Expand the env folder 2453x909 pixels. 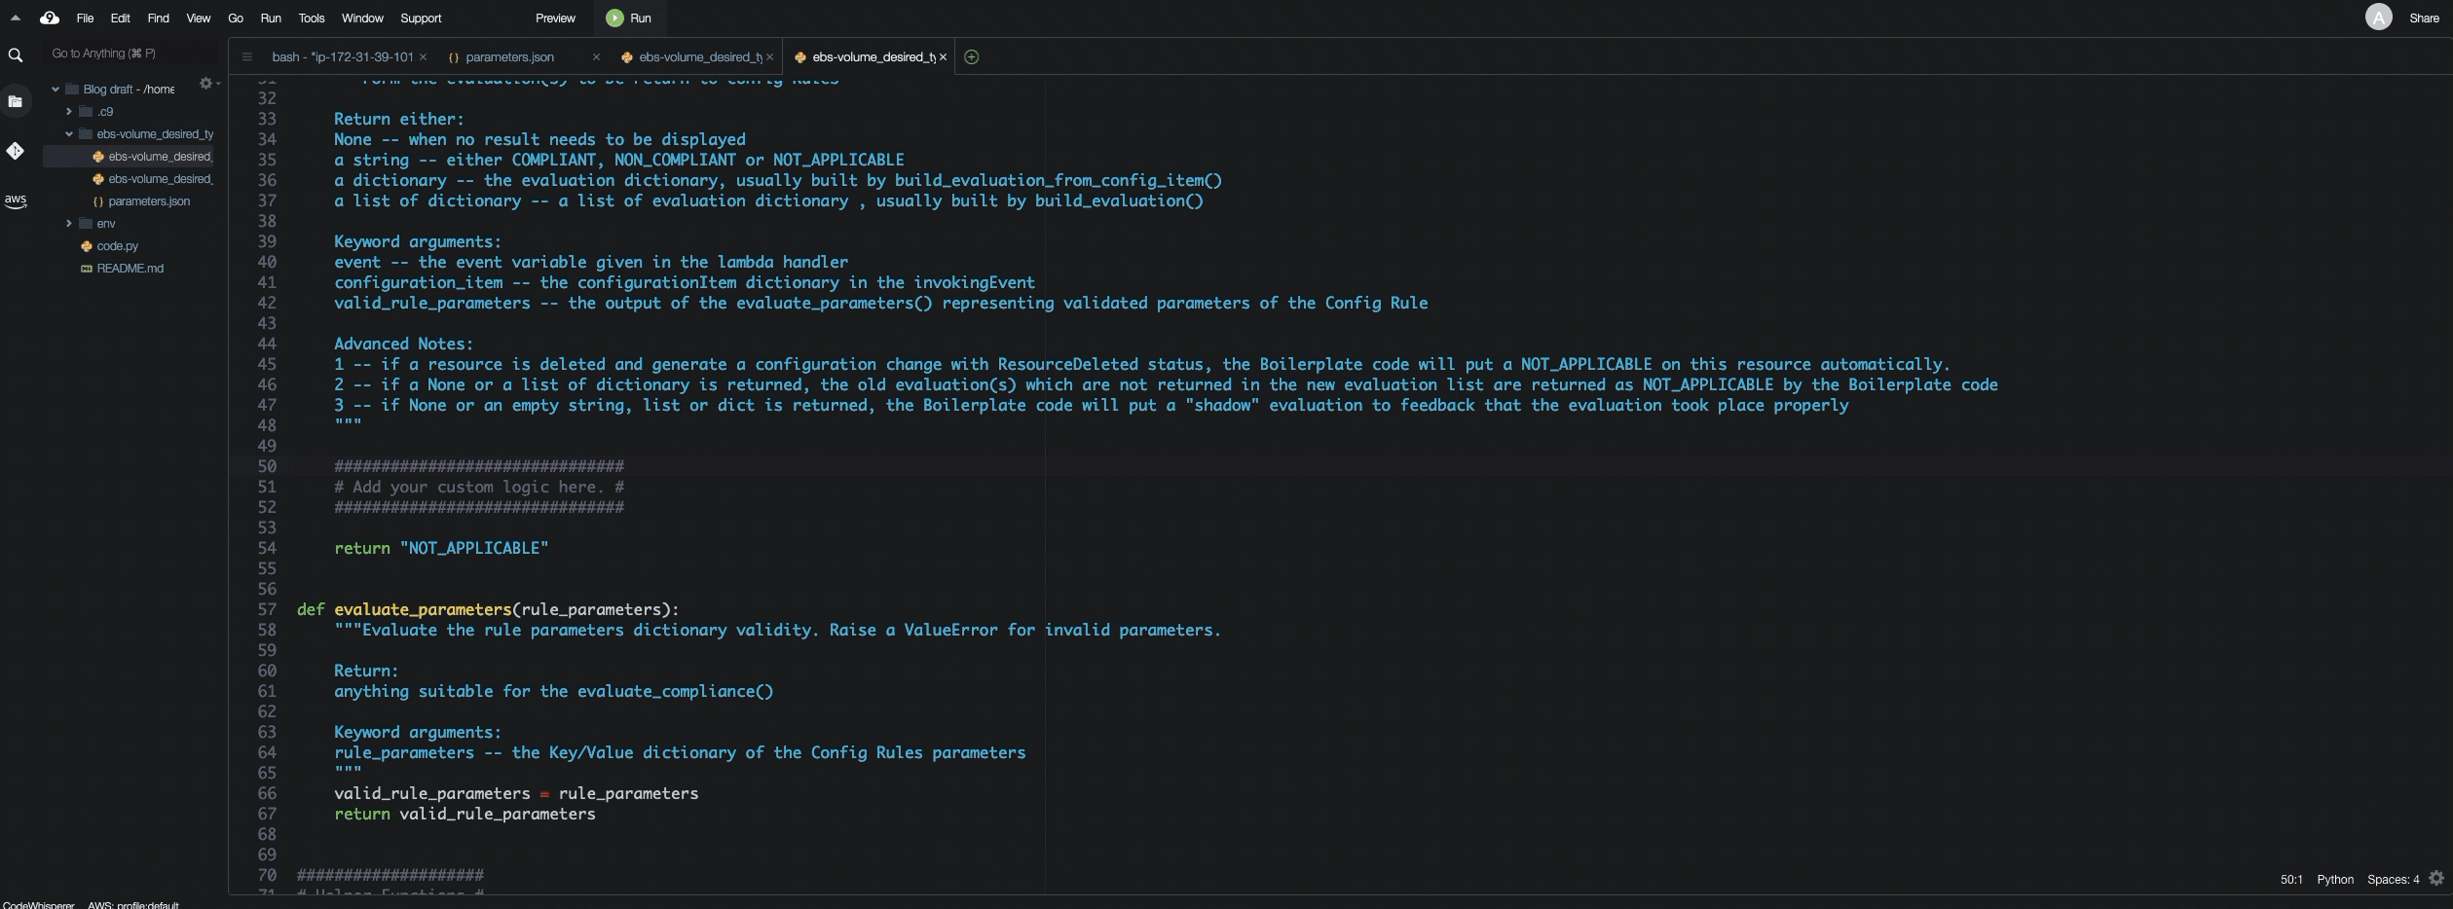[69, 223]
